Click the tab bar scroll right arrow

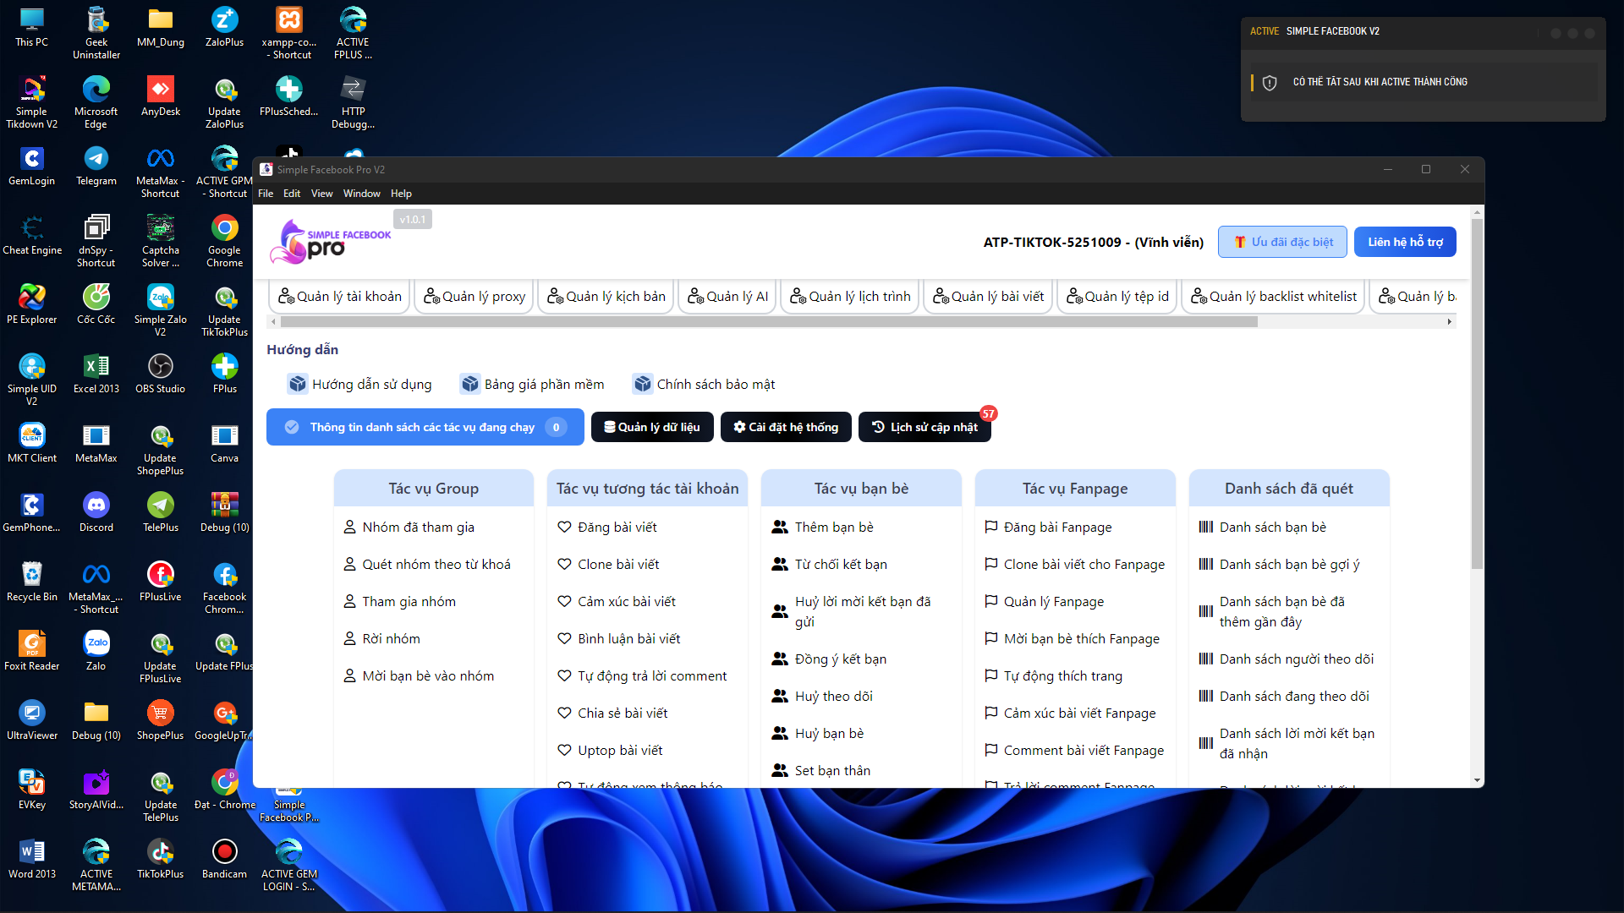click(1449, 321)
